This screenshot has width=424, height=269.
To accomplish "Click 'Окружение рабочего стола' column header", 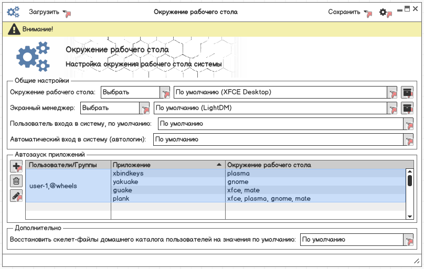I will (315, 165).
